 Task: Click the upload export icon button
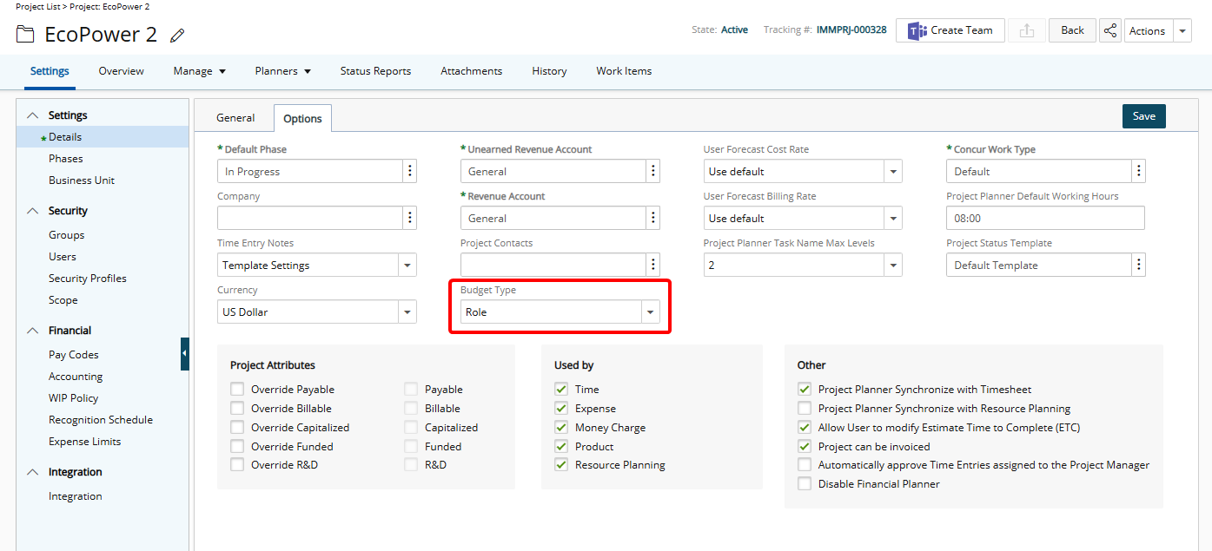pyautogui.click(x=1027, y=30)
